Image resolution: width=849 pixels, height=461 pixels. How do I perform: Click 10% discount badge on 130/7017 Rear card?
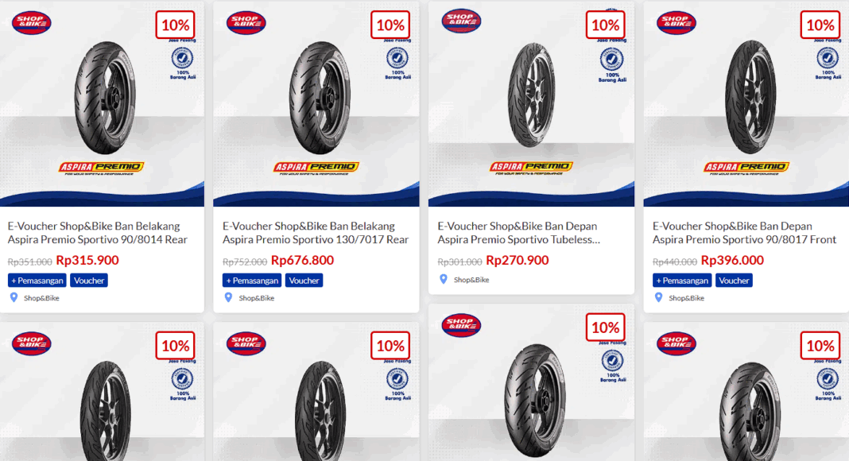click(x=390, y=25)
